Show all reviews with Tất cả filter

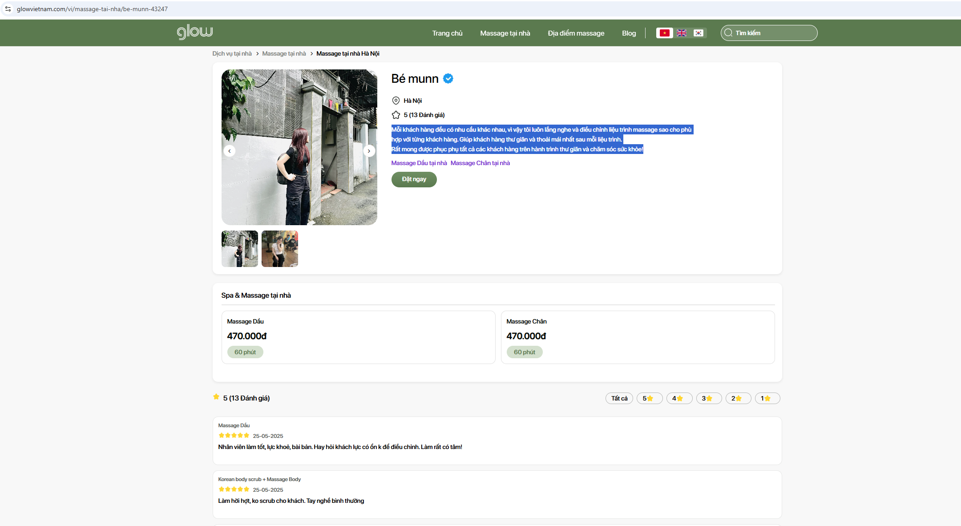[619, 398]
